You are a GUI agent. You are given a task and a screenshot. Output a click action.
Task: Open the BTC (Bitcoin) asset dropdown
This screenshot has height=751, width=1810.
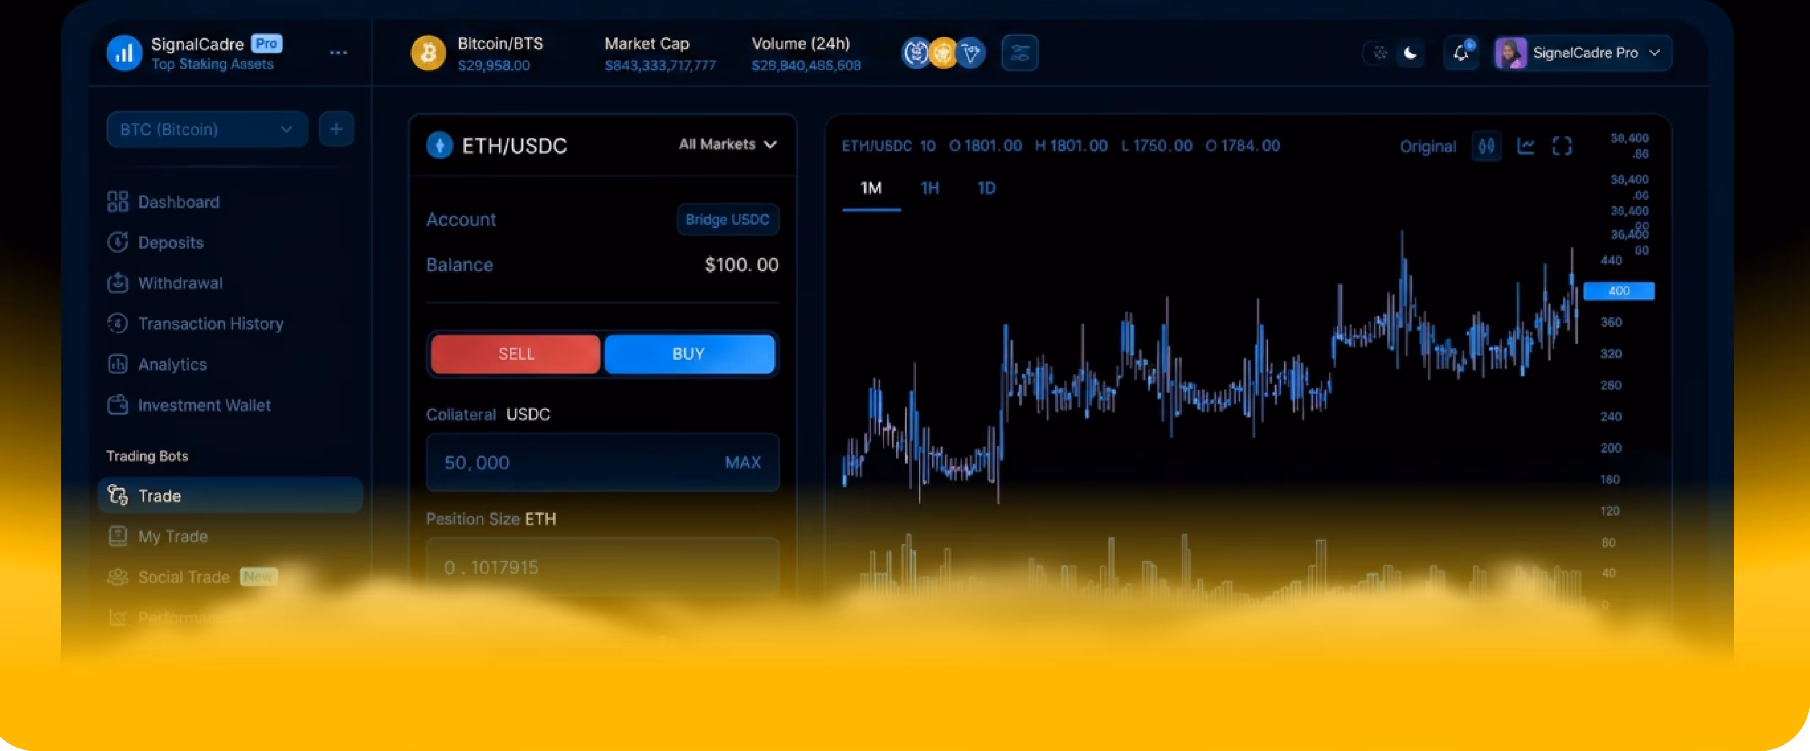point(207,129)
